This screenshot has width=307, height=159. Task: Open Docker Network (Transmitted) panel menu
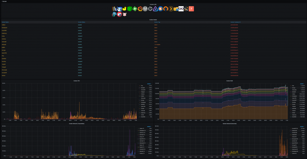(76, 124)
